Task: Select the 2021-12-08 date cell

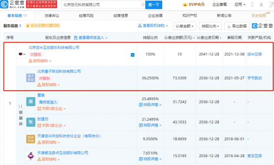Action: tap(234, 54)
